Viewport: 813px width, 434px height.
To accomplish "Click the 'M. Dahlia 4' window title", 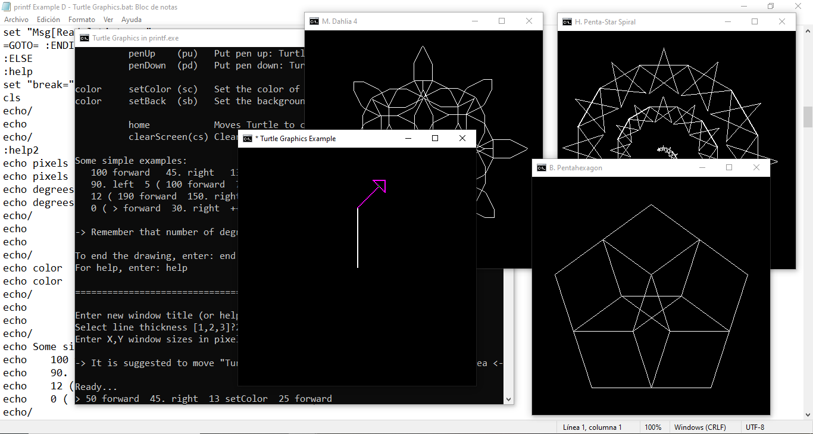I will 339,21.
